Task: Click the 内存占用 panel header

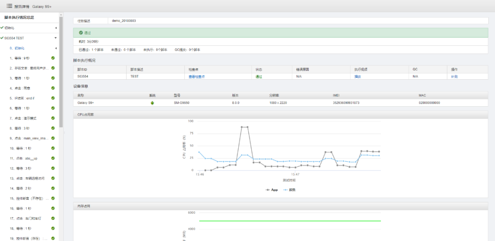Action: point(280,206)
